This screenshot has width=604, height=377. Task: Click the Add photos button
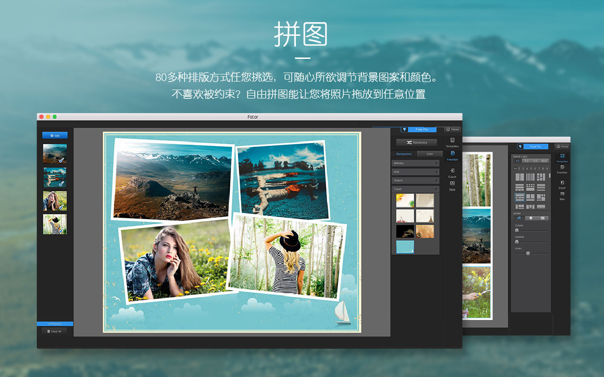[55, 135]
